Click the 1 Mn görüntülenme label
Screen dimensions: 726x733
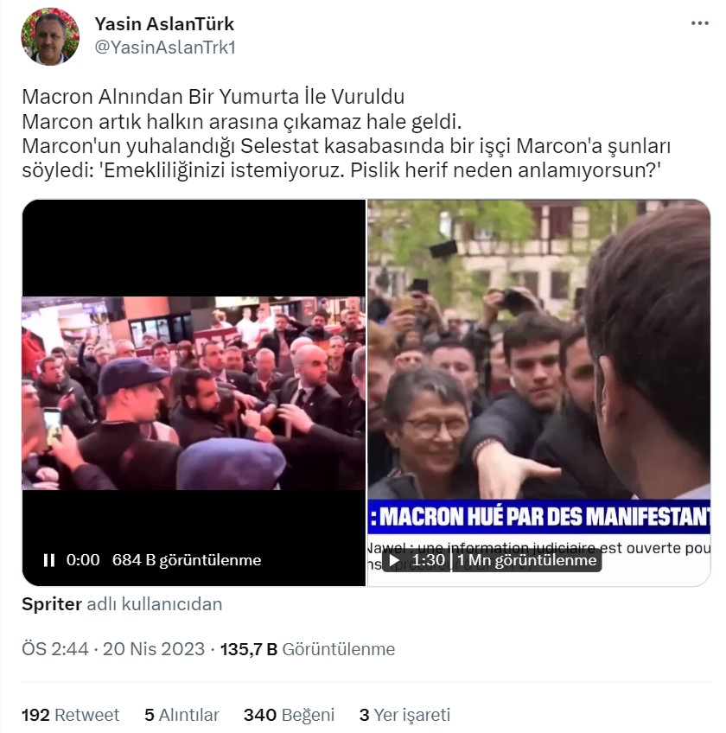[527, 560]
